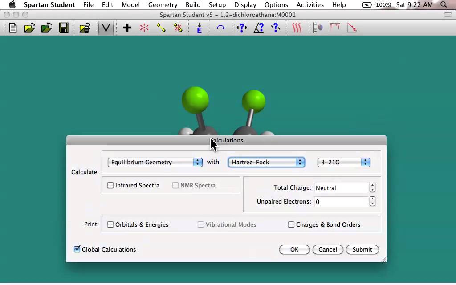Open the Spartan Student application menu
Screen dimensions: 456x285
coord(49,5)
